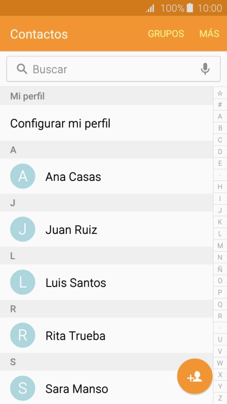Select Configurar mi perfil

(106, 123)
